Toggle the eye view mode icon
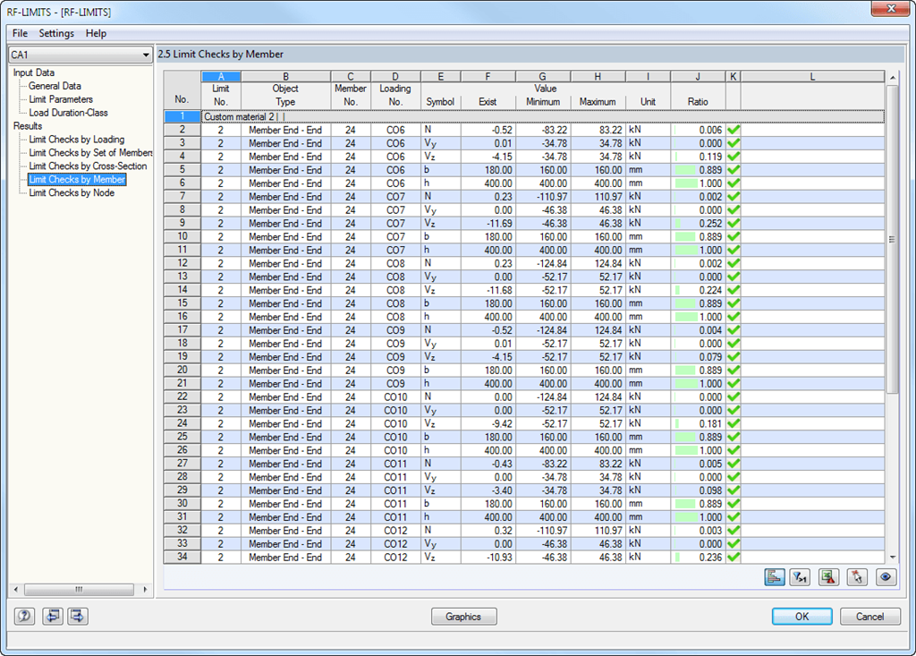916x656 pixels. pos(886,577)
